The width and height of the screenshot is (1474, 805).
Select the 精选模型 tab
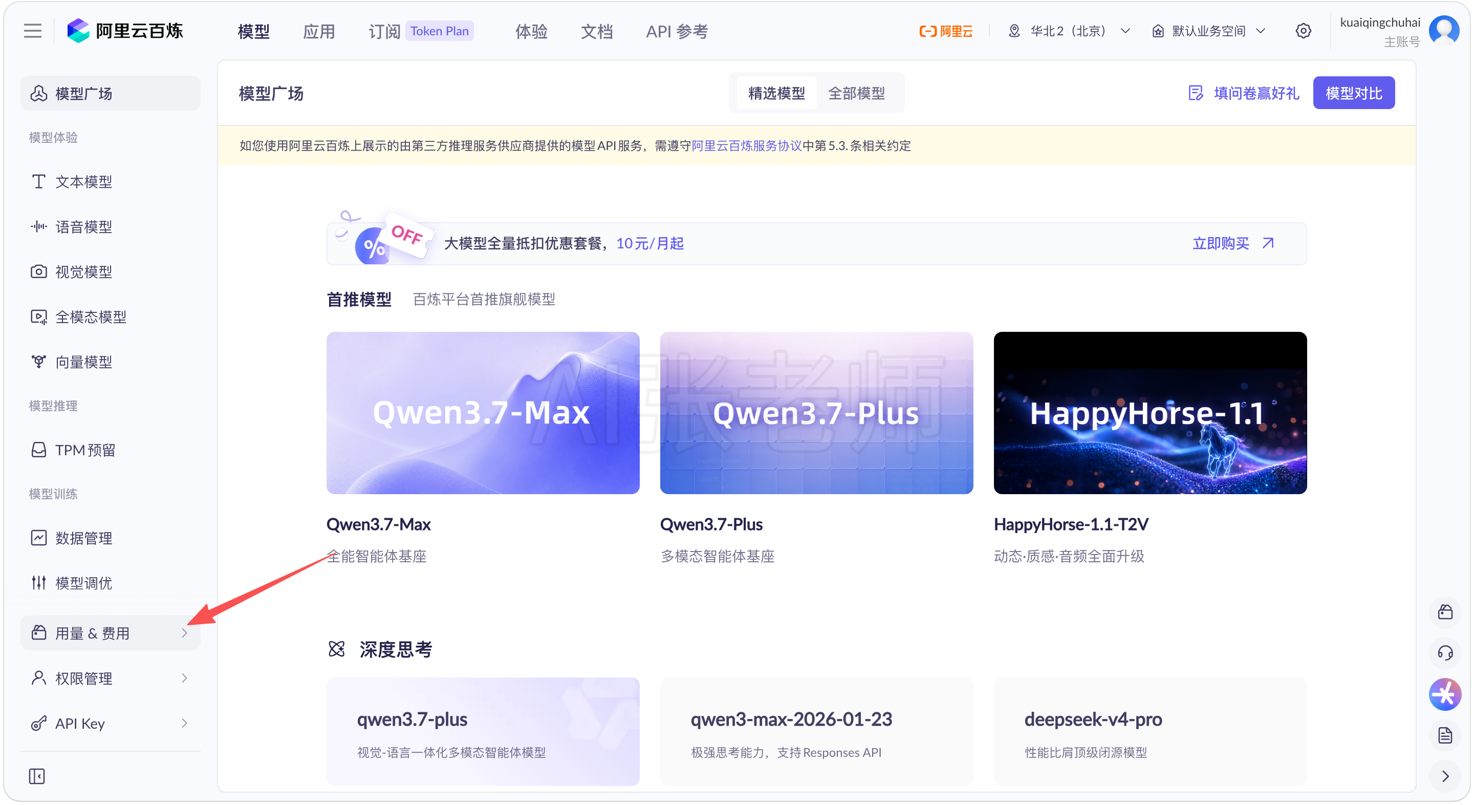(776, 93)
